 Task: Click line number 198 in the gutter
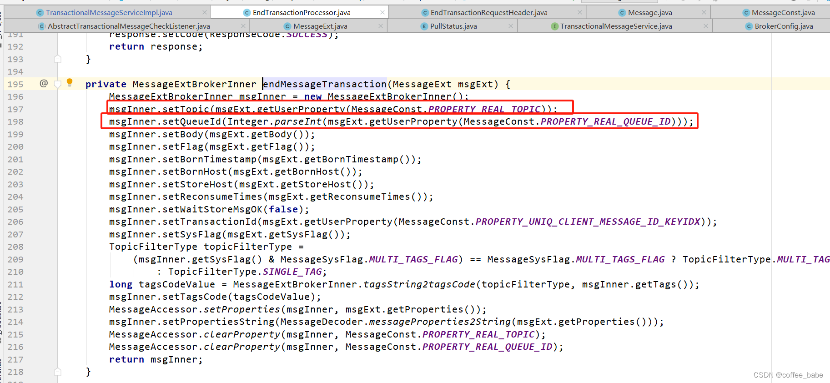coord(15,122)
